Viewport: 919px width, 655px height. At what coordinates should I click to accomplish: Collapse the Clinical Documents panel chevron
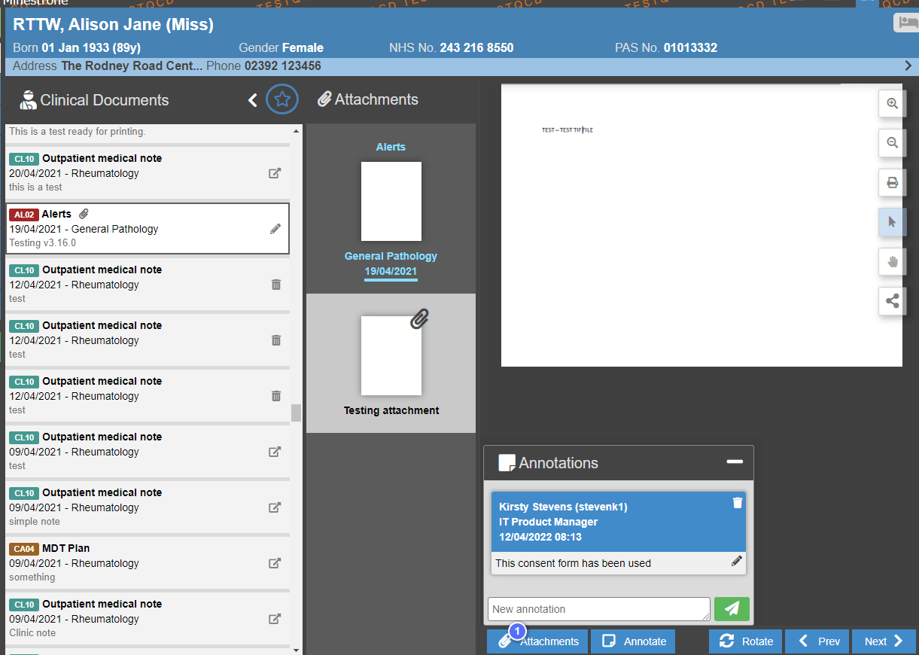click(253, 100)
